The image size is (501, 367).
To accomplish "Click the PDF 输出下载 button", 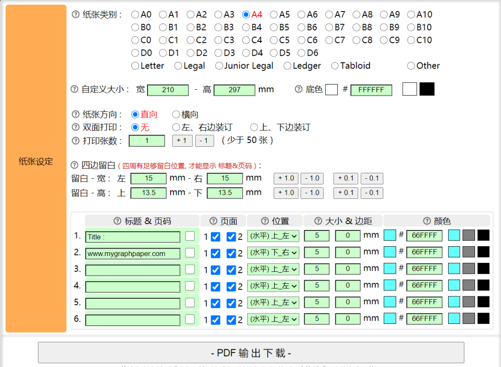I will point(251,353).
